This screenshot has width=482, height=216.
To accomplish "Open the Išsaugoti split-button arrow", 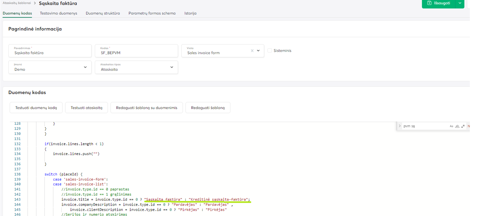I will pos(460,3).
